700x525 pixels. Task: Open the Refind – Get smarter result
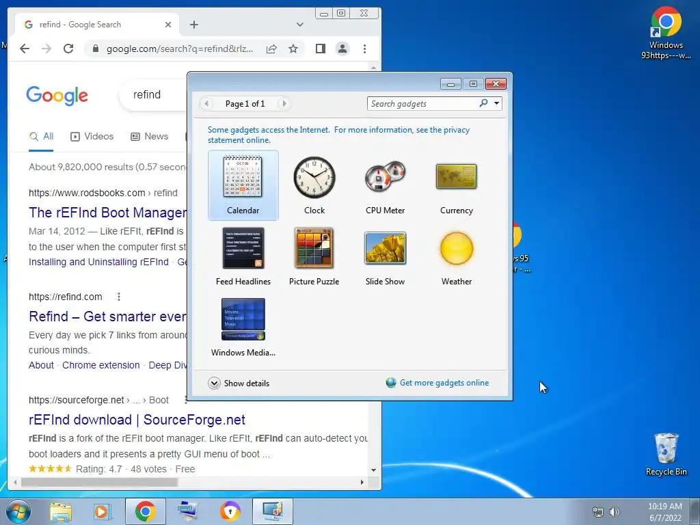(x=107, y=316)
